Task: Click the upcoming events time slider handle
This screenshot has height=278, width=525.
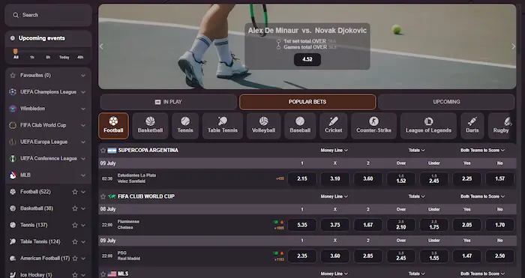Action: click(16, 51)
